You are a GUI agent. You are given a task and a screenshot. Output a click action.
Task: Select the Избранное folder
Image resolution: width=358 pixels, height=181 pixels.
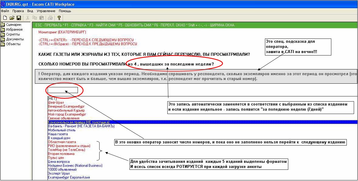(14, 29)
